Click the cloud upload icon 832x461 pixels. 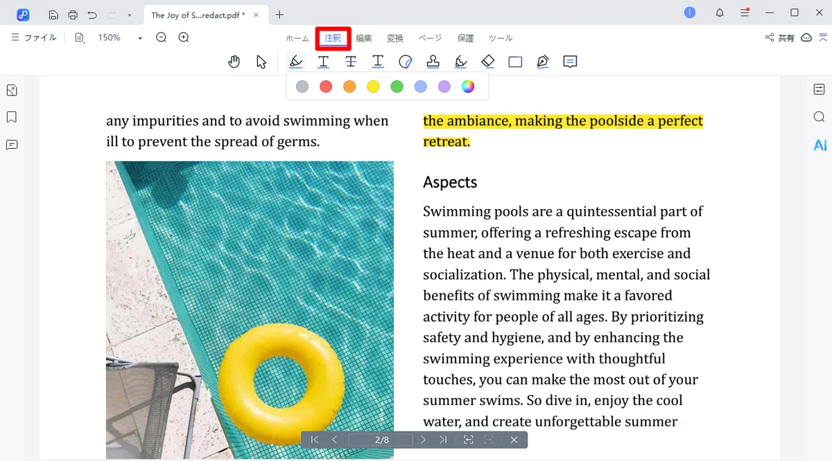[806, 38]
